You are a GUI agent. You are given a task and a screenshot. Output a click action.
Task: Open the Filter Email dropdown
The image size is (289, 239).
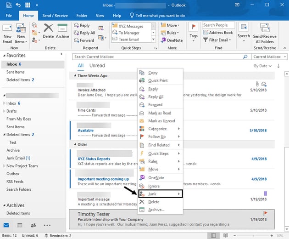[217, 40]
